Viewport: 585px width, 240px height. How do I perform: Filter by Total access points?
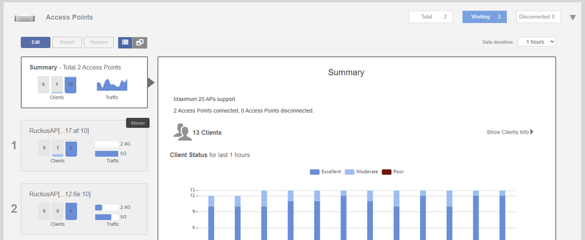point(430,17)
